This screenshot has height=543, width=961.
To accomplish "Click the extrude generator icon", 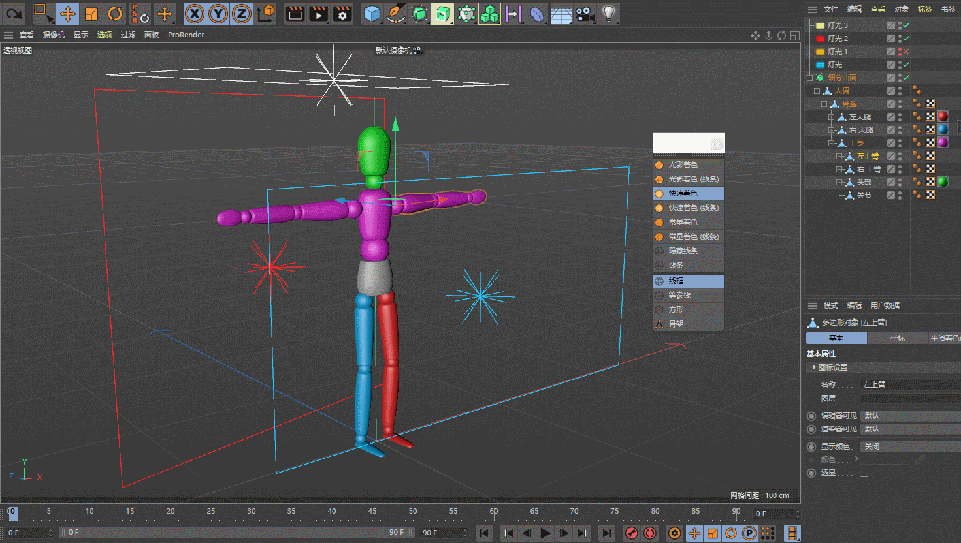I will point(442,13).
